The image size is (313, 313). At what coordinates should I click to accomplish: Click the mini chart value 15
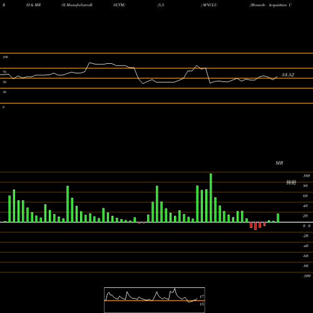pos(202,304)
